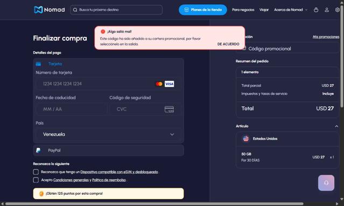Viewport: 344px width, 206px height.
Task: Click the Nomad logo
Action: [50, 10]
